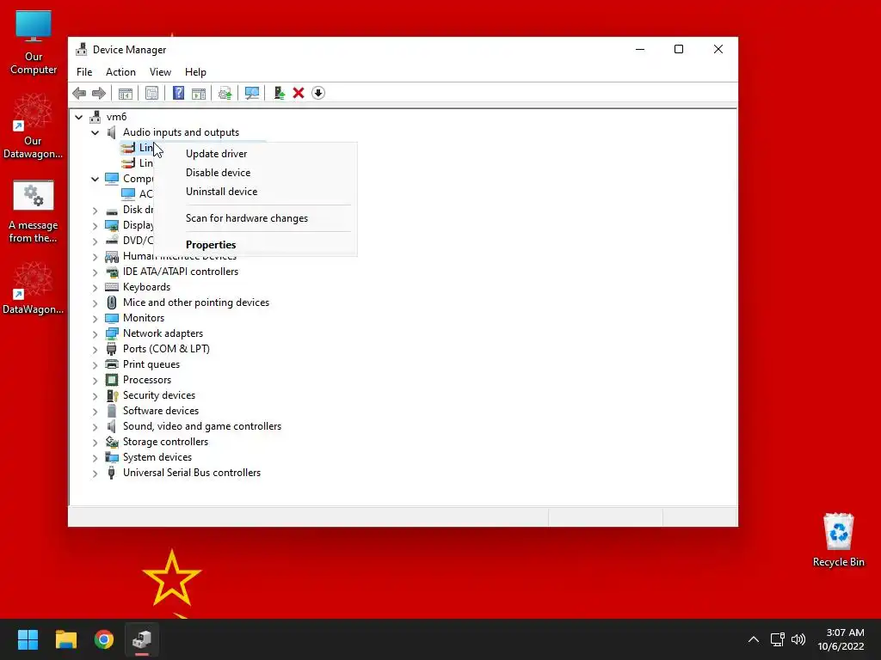The height and width of the screenshot is (660, 881).
Task: Click the icon beside Software devices
Action: [x=112, y=411]
